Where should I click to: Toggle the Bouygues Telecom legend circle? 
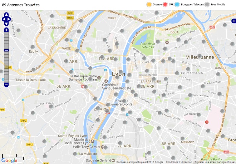coord(177,5)
